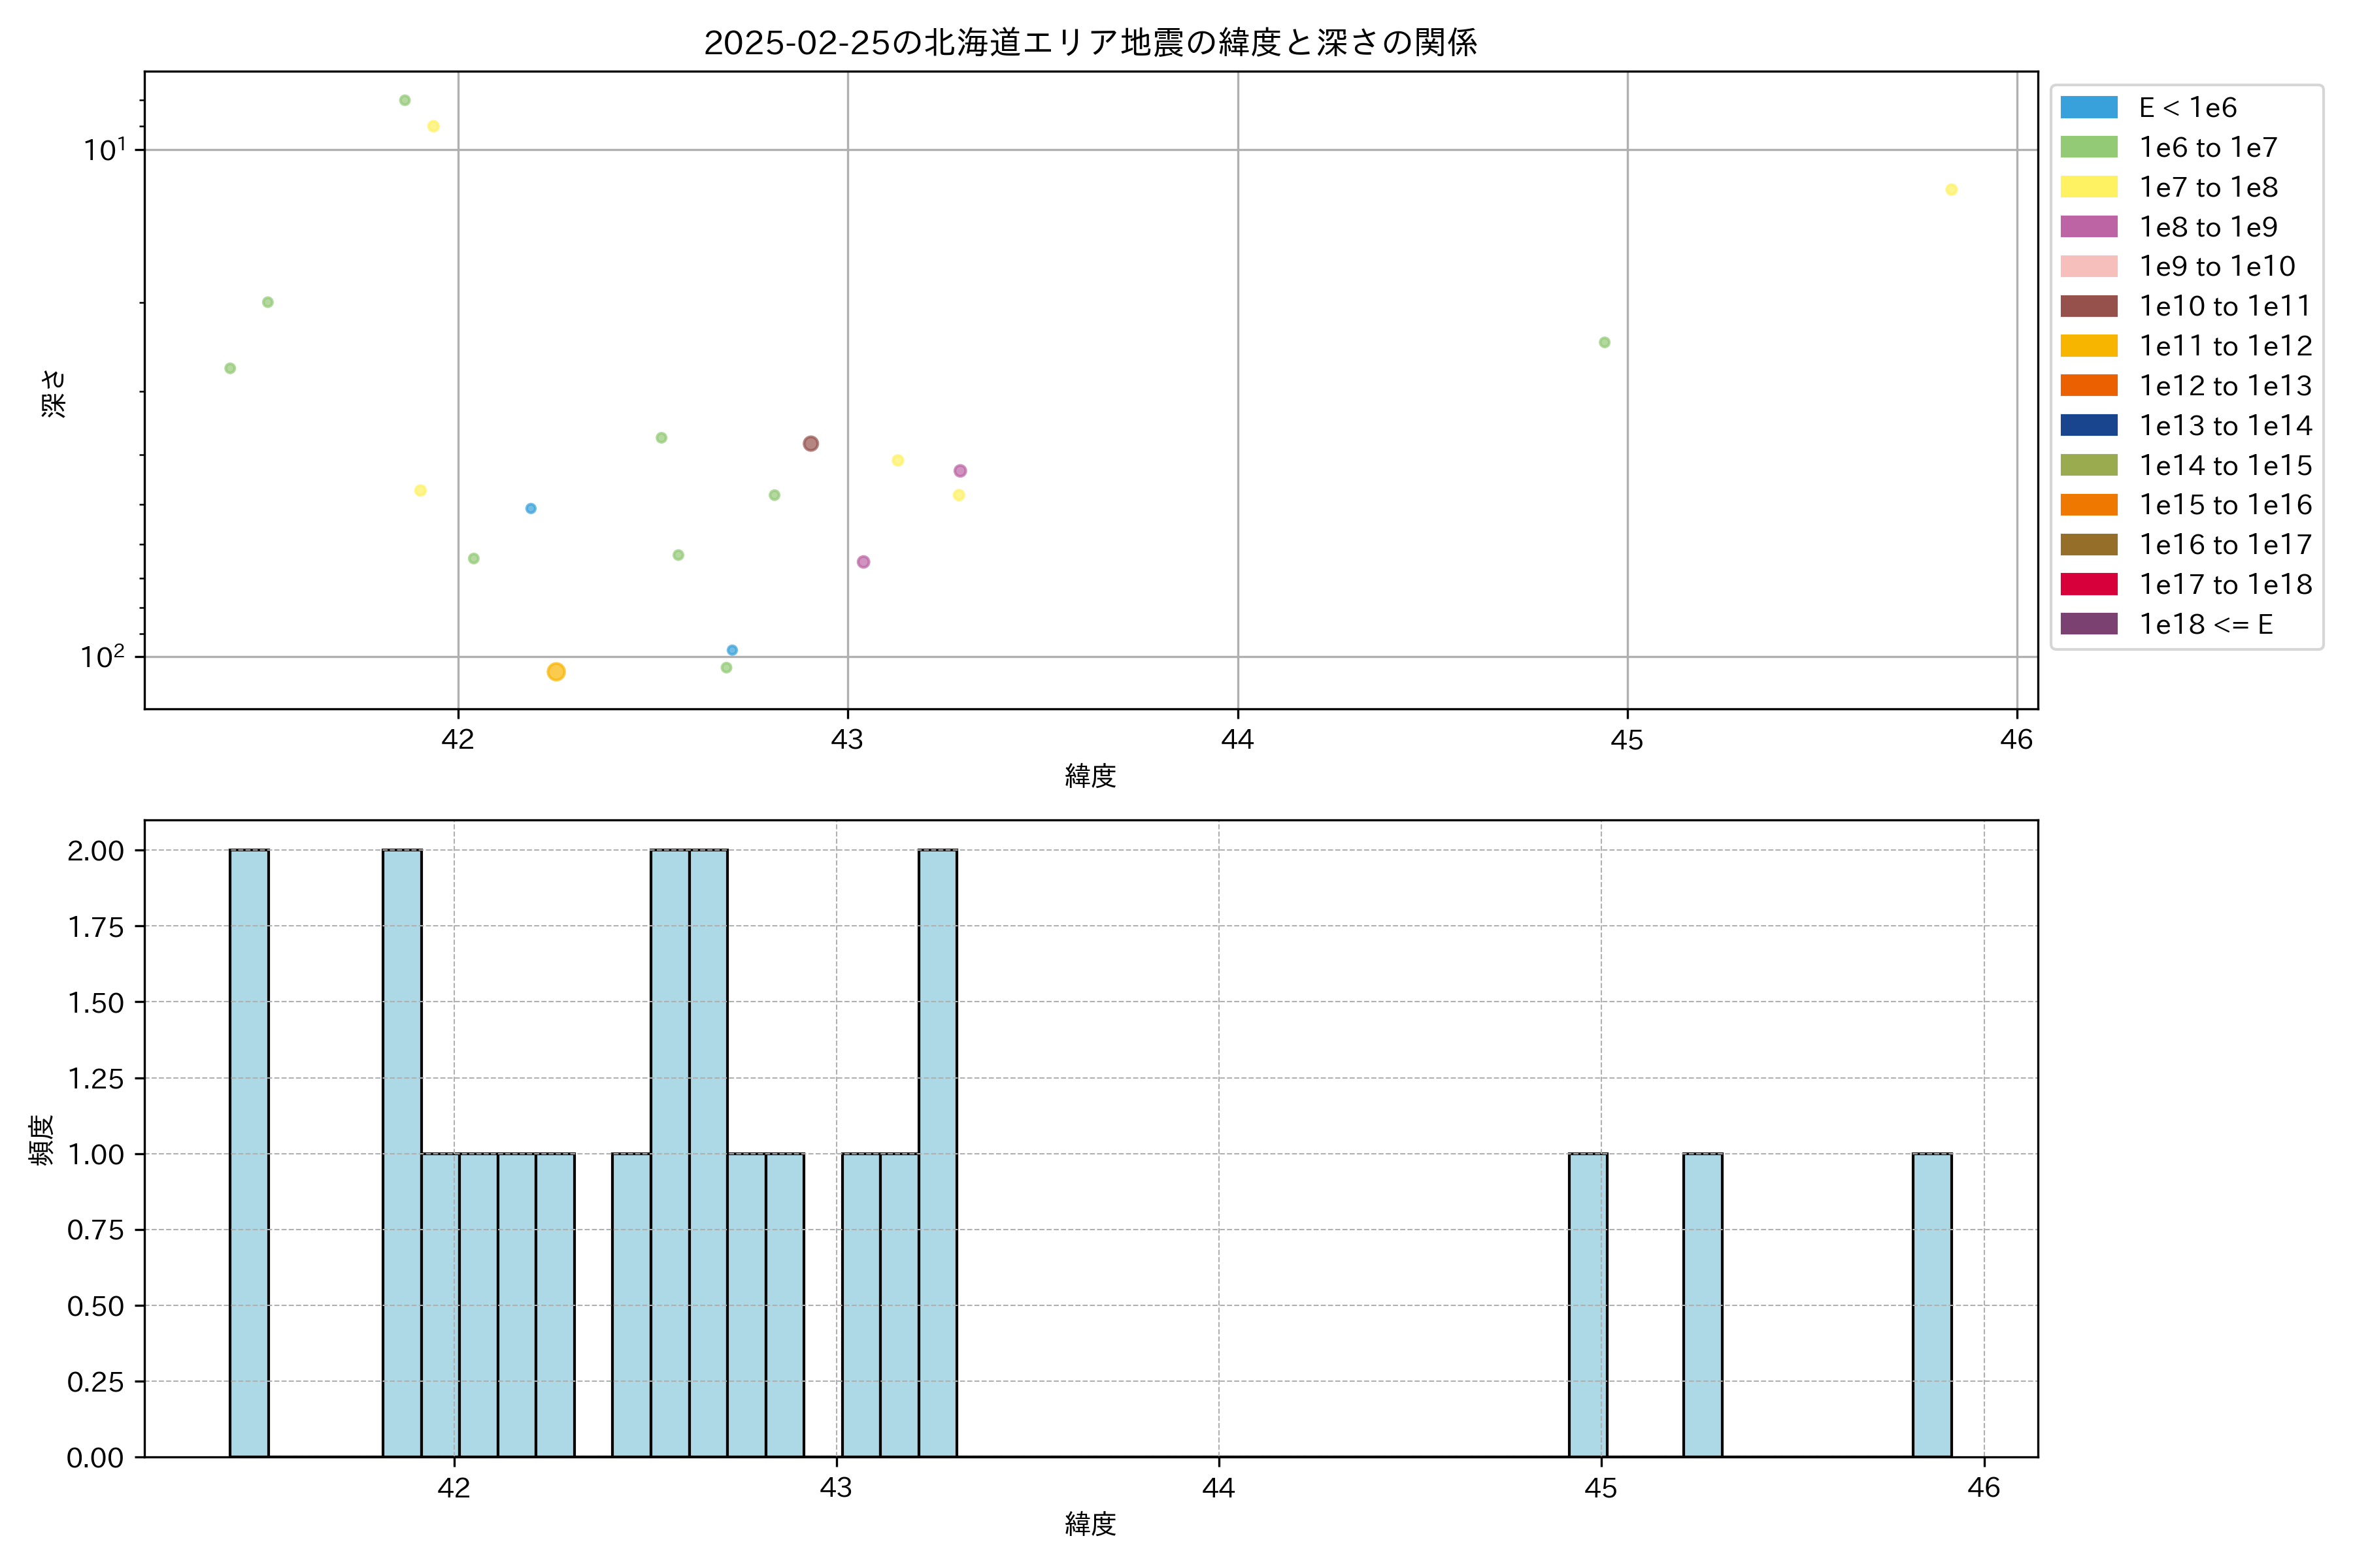Viewport: 2353px width, 1568px height.
Task: Click the '1e11 to 1e12' legend label
Action: pyautogui.click(x=2225, y=346)
